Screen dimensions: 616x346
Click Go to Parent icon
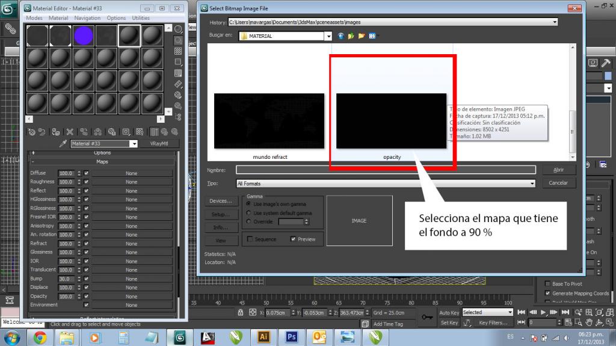pyautogui.click(x=164, y=132)
